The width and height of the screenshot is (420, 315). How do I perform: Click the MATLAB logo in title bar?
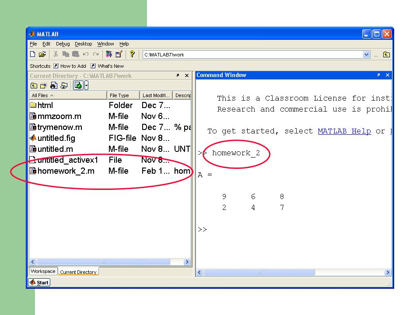(x=32, y=34)
